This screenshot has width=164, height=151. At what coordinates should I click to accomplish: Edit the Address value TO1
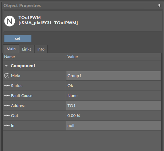[113, 106]
